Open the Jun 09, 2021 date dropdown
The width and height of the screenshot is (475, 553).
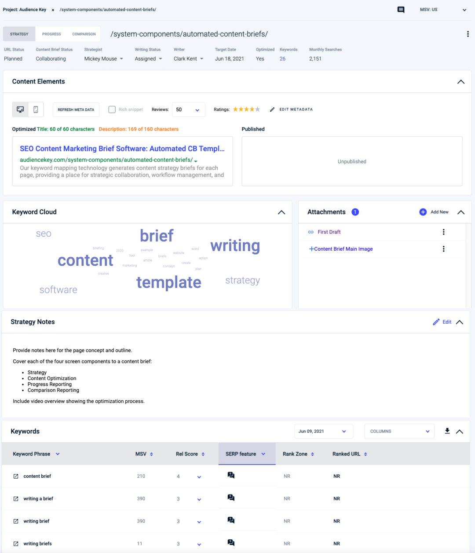tap(323, 431)
